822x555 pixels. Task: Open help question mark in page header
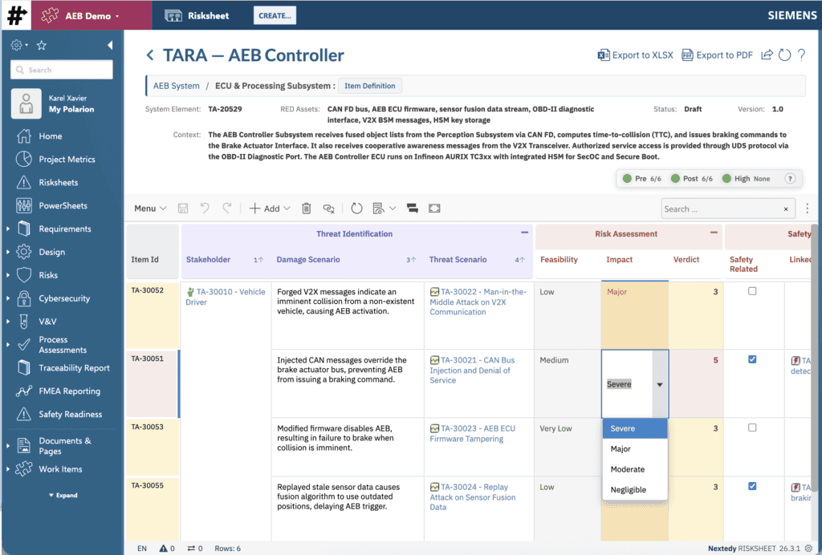pyautogui.click(x=801, y=55)
